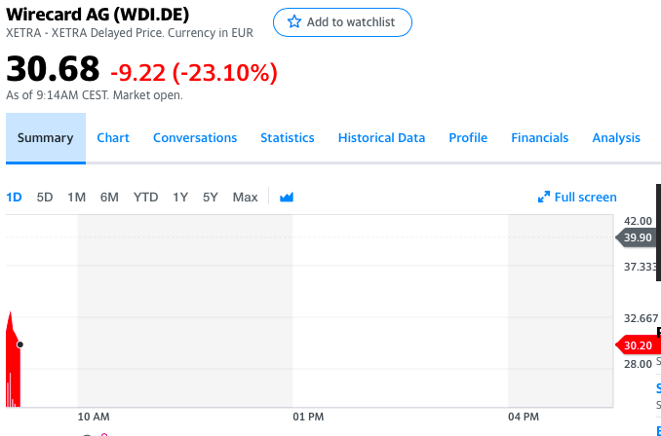Switch chart range to 5D
Viewport: 661px width, 436px height.
[45, 197]
